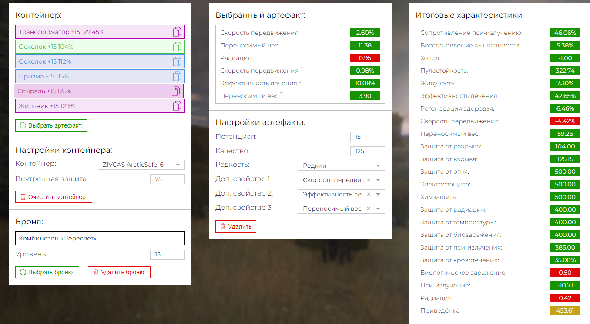Copy the Трансформатор +15 artifact via its icon
590x324 pixels.
(x=177, y=32)
